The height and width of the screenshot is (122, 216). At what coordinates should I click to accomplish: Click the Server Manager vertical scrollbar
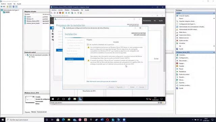(164, 48)
